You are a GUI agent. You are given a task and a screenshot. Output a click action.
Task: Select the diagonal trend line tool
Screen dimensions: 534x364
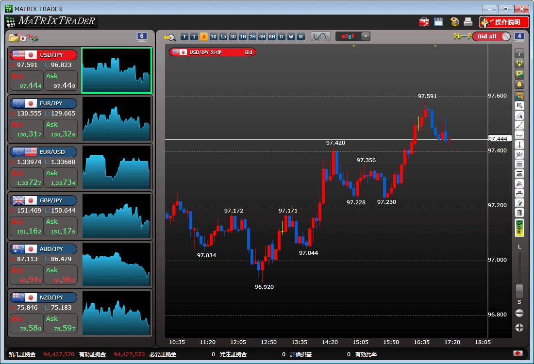[519, 125]
